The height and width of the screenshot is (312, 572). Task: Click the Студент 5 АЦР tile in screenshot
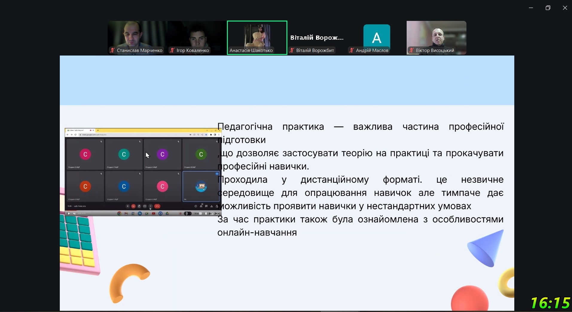[x=85, y=154]
